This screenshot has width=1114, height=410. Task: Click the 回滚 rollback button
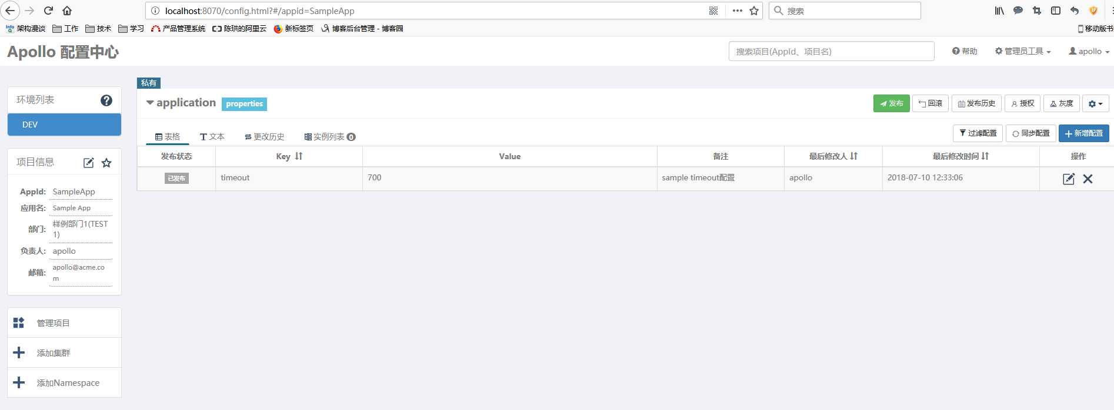930,103
